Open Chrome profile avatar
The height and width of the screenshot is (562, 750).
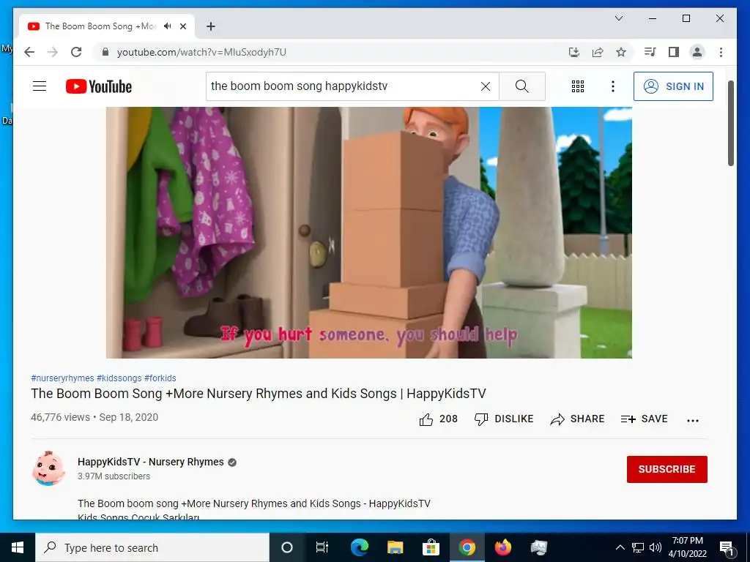pyautogui.click(x=697, y=52)
